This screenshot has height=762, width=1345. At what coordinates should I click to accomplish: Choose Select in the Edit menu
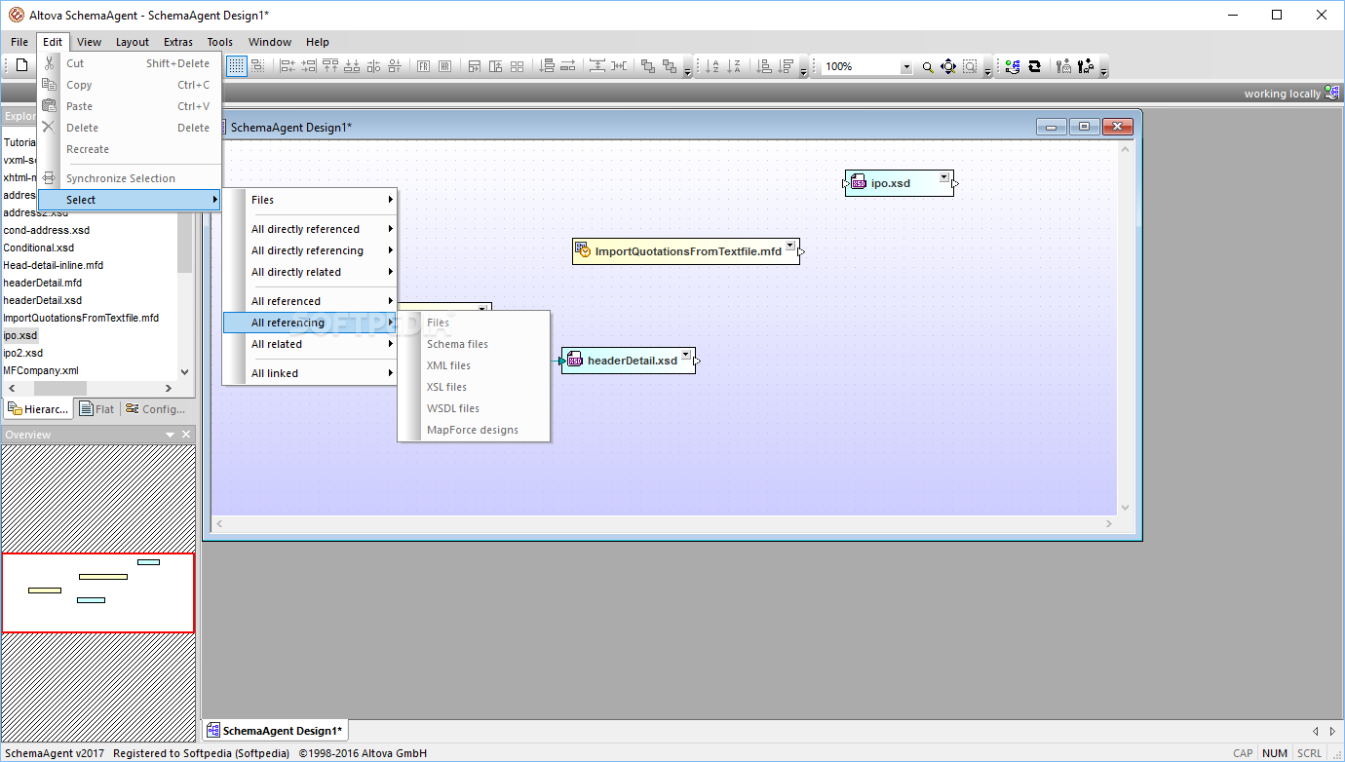(130, 200)
